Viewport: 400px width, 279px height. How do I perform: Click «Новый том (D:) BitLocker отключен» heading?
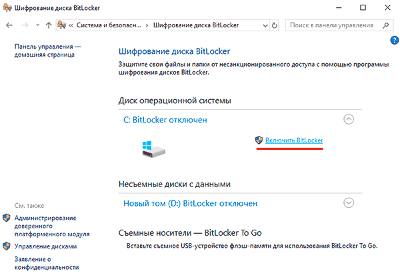(190, 203)
